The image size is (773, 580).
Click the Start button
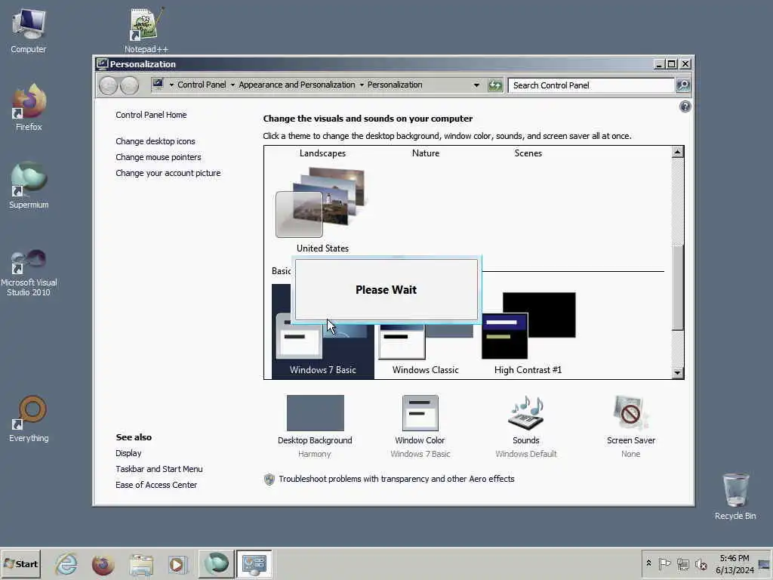click(20, 563)
